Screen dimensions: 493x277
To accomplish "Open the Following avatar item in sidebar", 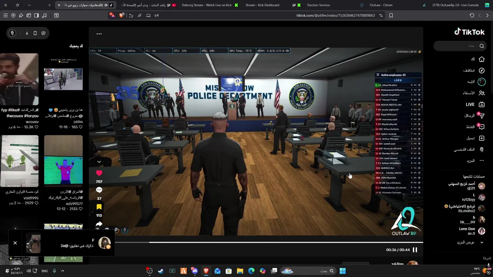I will 481,82.
